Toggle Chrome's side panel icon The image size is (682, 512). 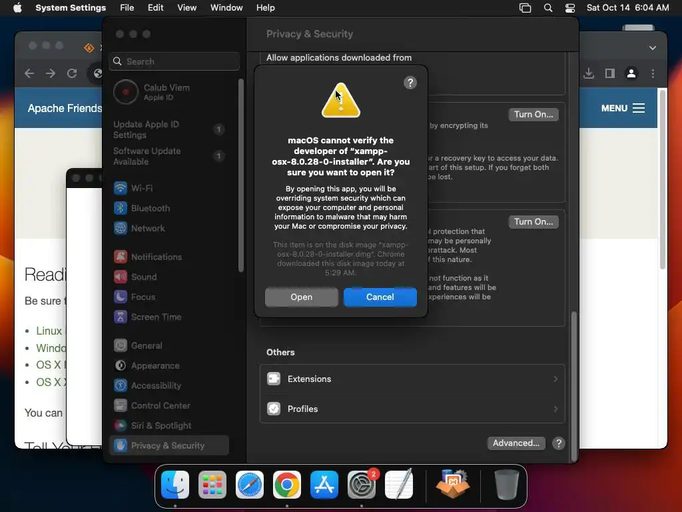pos(610,73)
